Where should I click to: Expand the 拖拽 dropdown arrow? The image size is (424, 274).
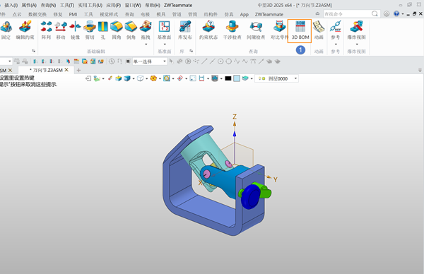146,44
